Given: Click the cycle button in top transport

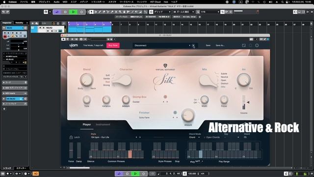Looking at the screenshot, I should tap(57, 12).
